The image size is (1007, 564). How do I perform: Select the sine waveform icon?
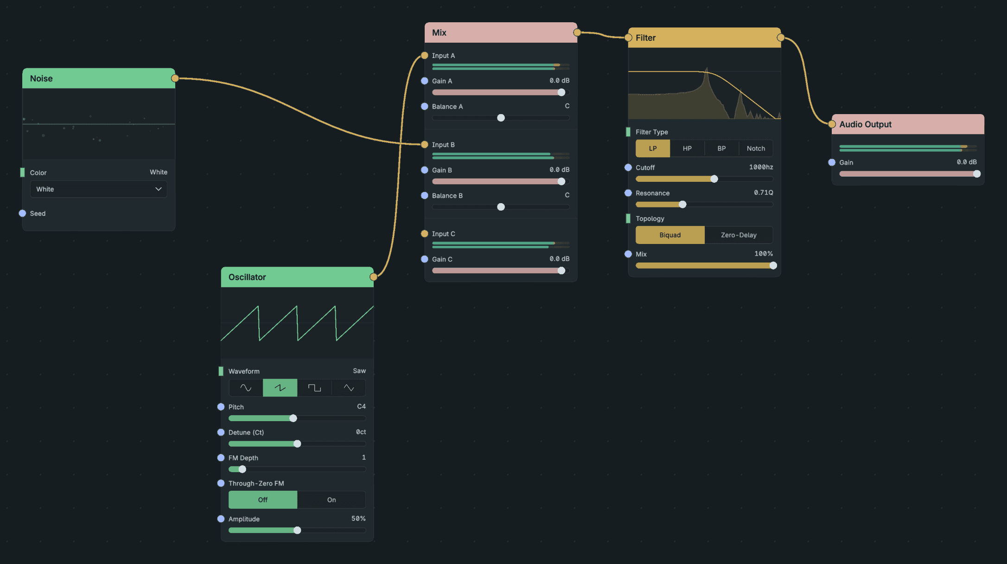click(x=246, y=388)
